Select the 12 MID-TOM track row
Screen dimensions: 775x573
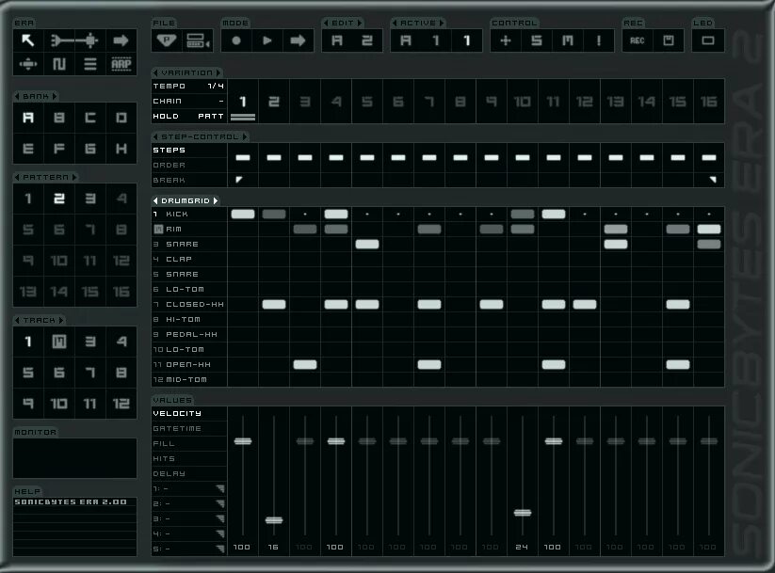(189, 379)
